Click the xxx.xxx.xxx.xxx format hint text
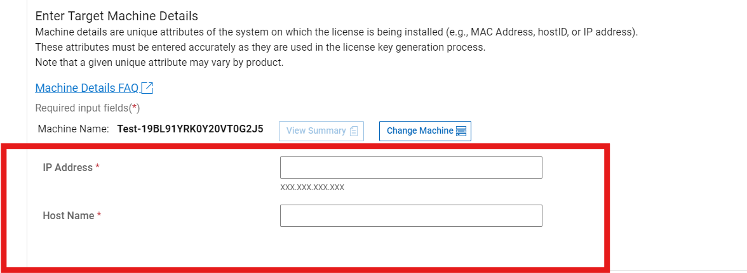This screenshot has height=273, width=747. click(312, 187)
